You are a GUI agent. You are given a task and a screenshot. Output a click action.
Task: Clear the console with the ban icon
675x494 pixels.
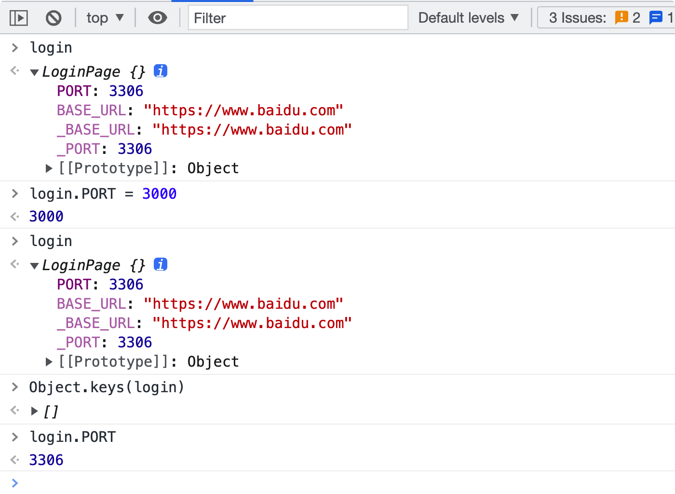coord(54,18)
